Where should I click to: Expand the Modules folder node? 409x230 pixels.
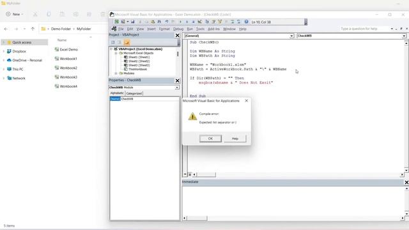[116, 73]
